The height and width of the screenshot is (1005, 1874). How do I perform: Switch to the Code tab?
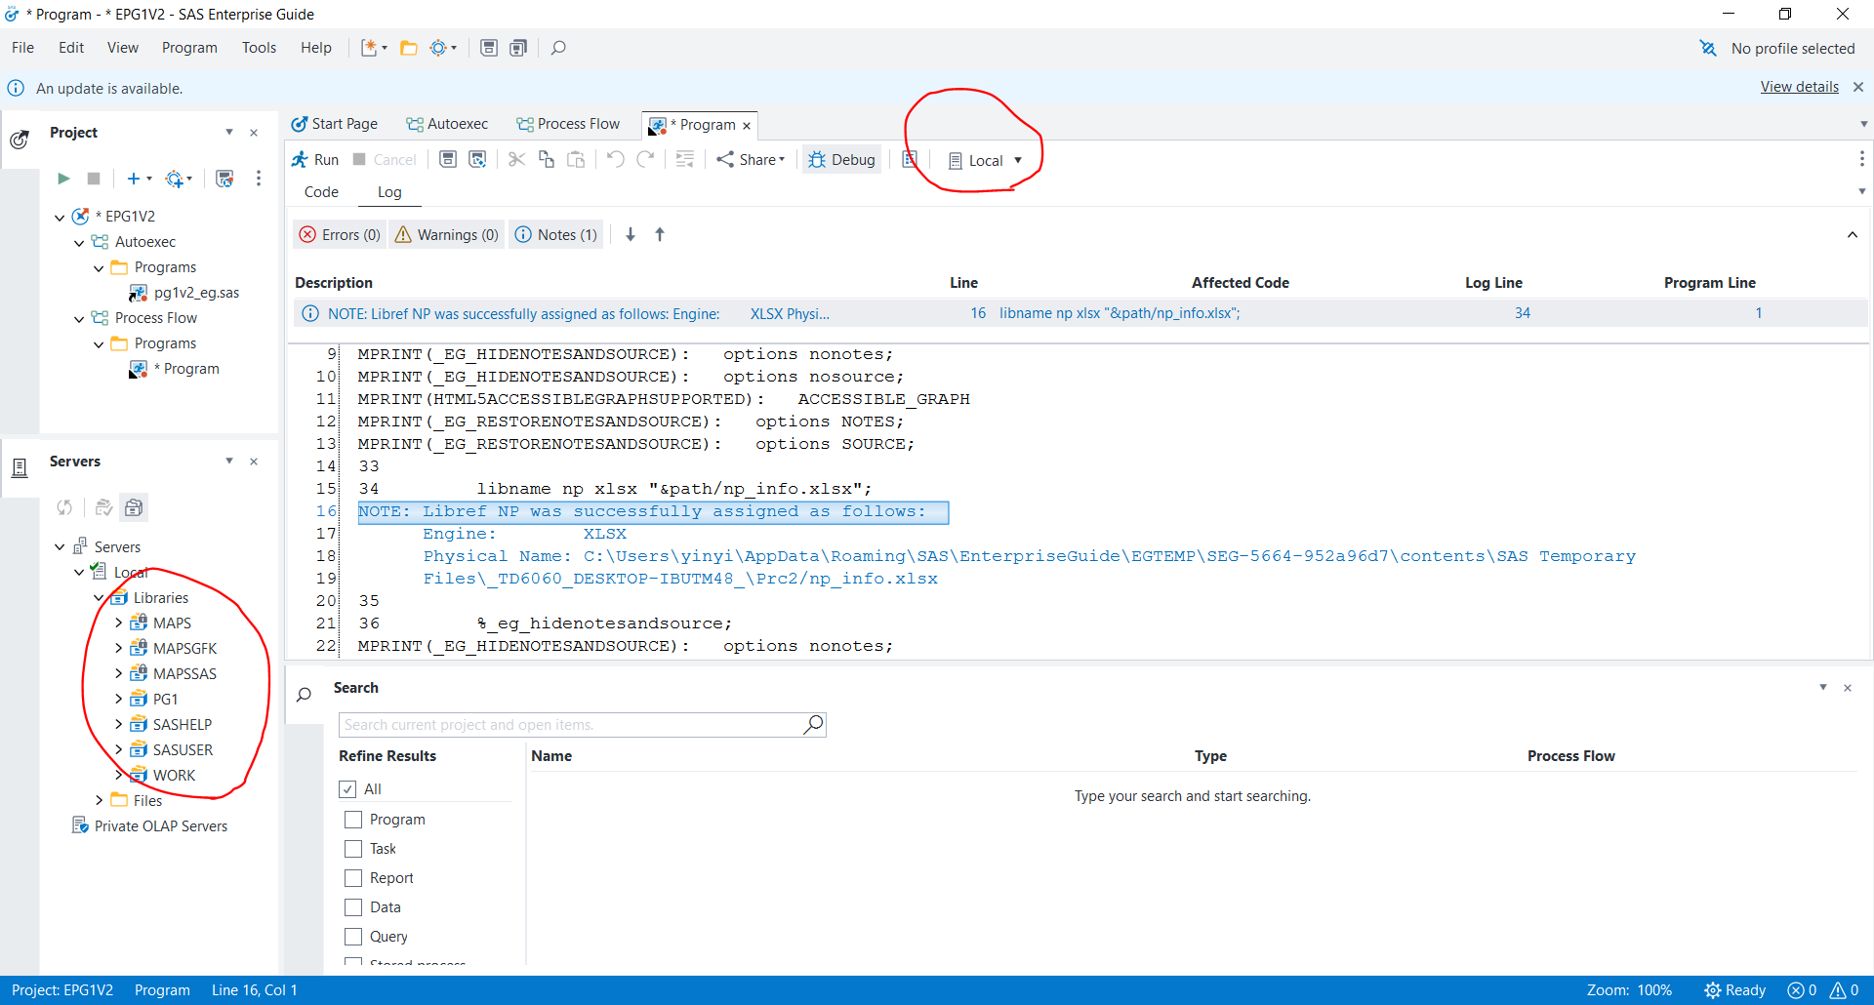320,191
